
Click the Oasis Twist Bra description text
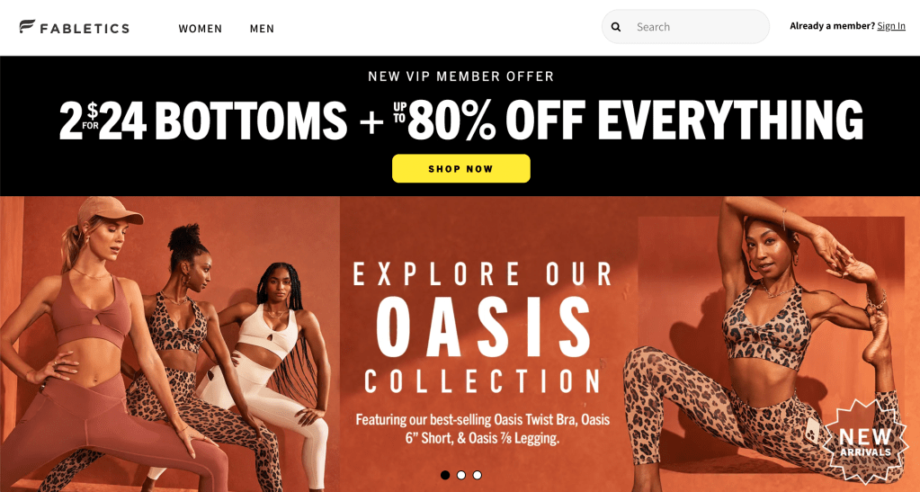click(482, 429)
